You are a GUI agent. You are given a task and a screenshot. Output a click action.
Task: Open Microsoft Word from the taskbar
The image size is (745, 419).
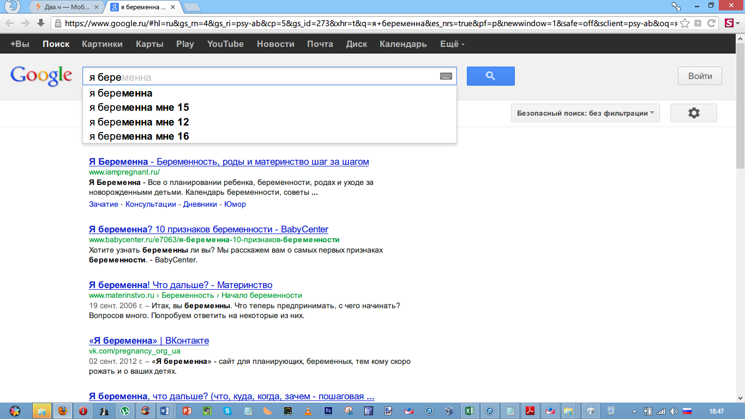pyautogui.click(x=165, y=411)
